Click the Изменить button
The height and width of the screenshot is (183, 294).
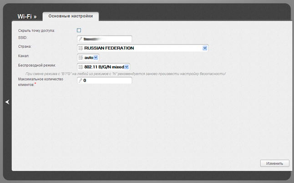coord(275,163)
